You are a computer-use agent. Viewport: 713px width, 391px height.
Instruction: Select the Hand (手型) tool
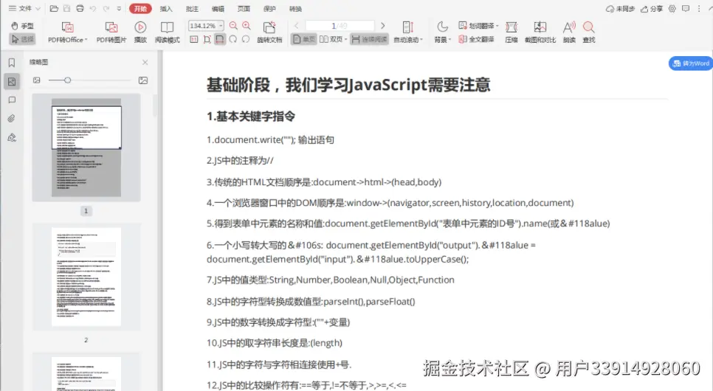(22, 26)
